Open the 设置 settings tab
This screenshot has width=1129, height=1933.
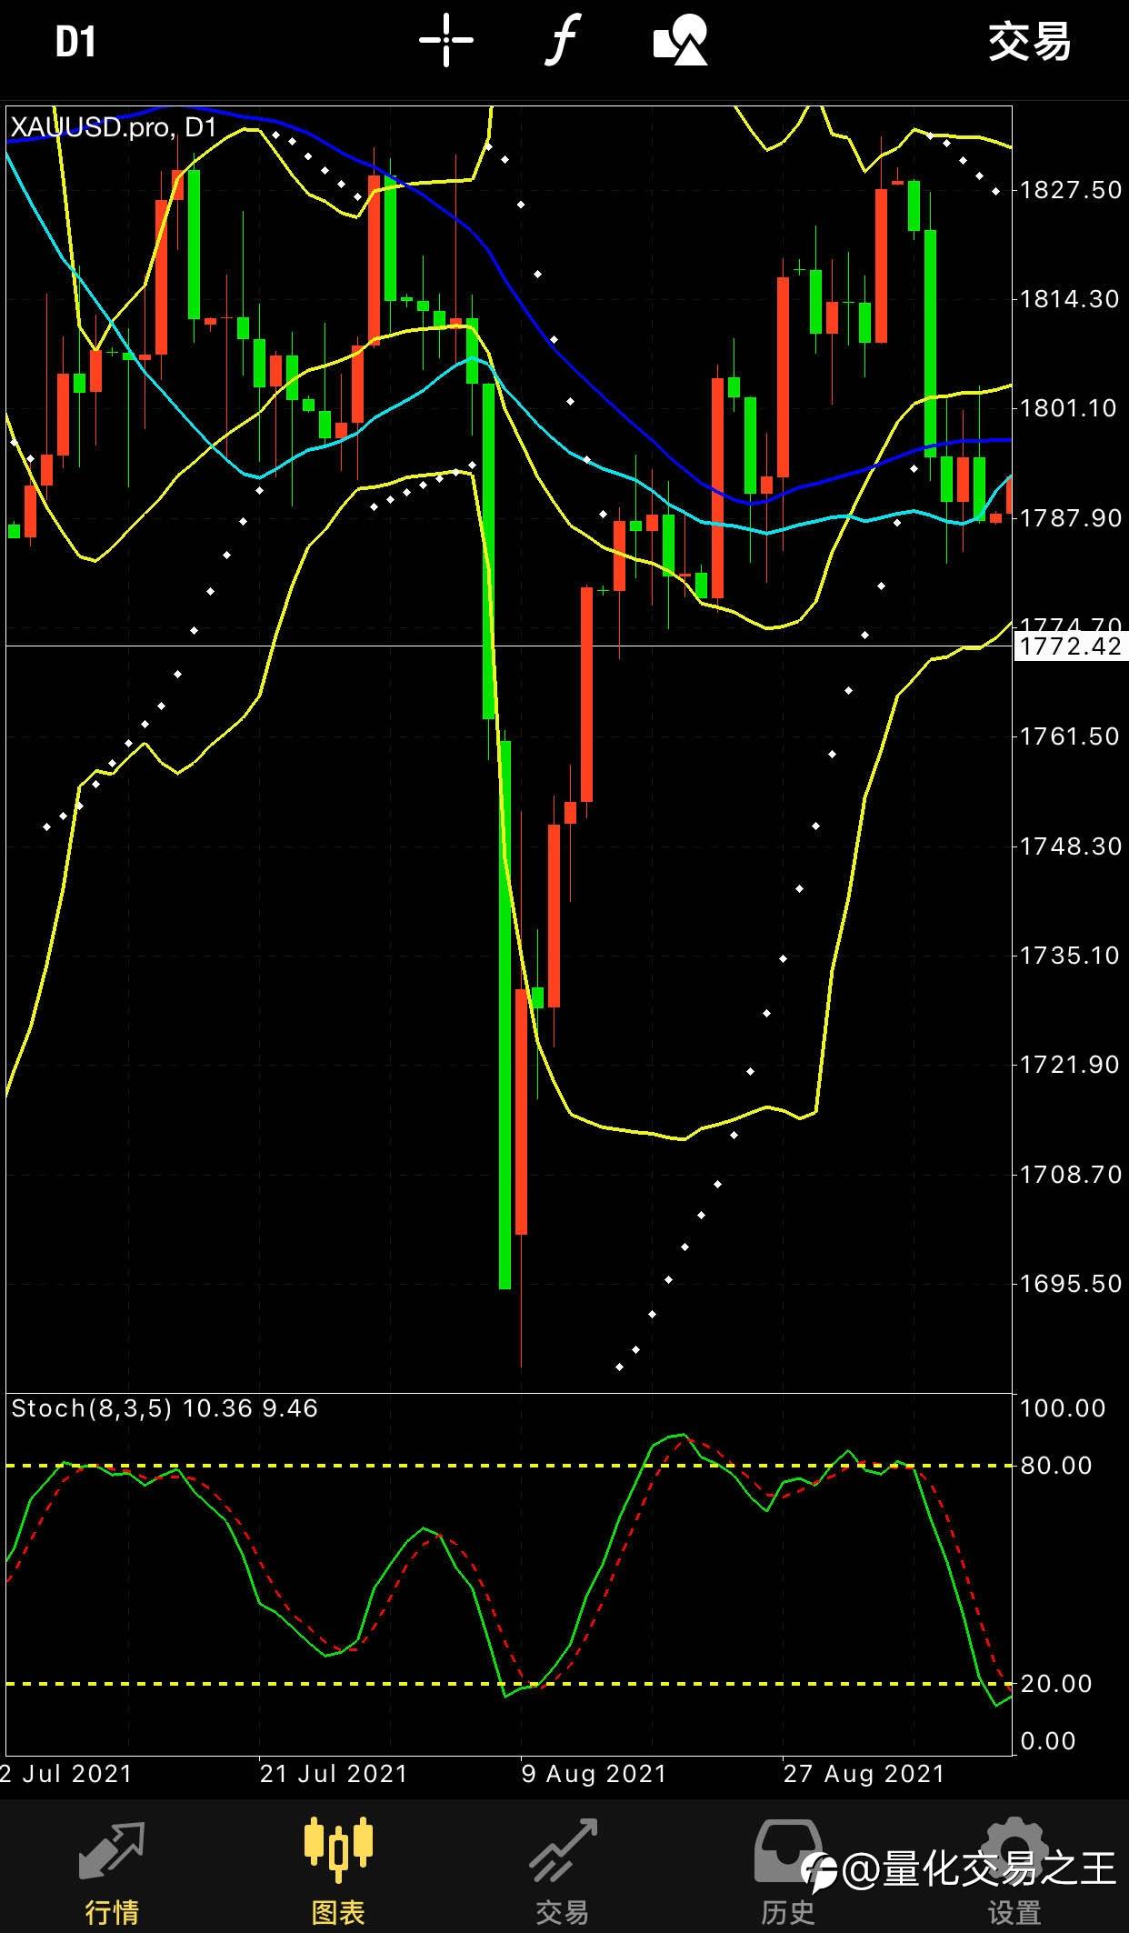click(1014, 1870)
